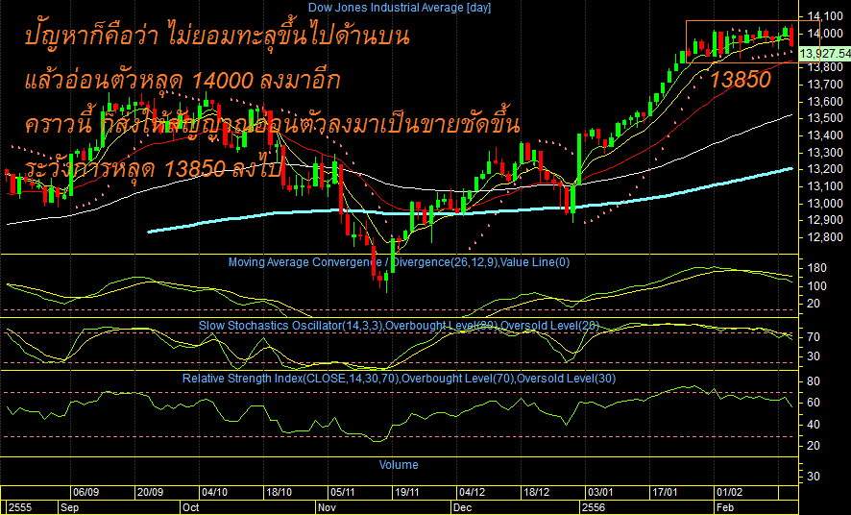Click the 40 value on RSI axis
Image resolution: width=851 pixels, height=515 pixels.
coord(814,425)
